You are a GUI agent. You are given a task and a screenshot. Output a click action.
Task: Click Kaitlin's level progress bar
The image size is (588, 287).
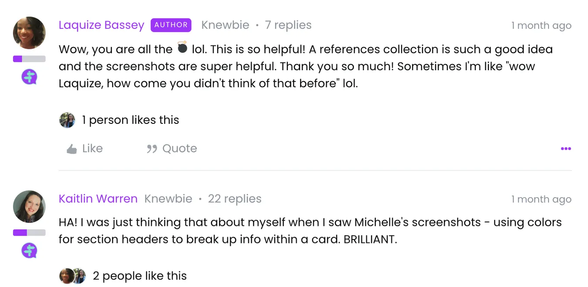click(x=29, y=232)
